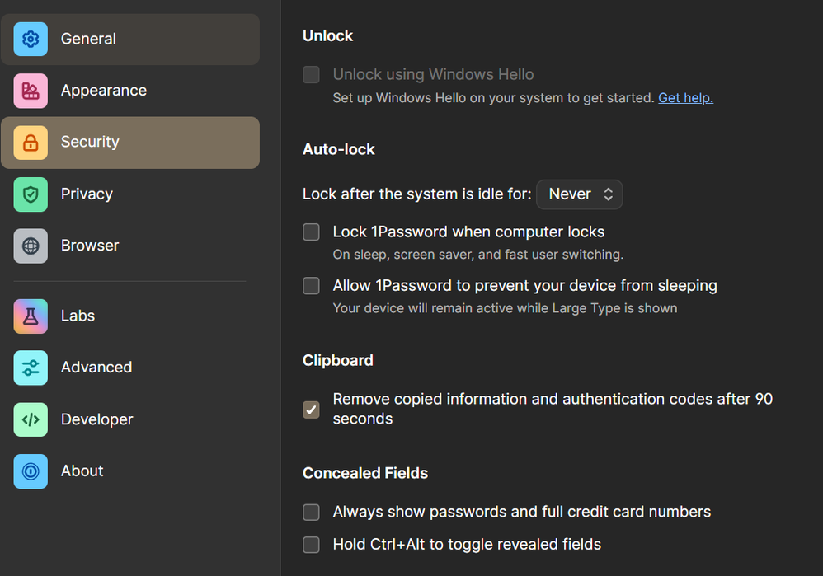Viewport: 823px width, 576px height.
Task: Click the Unlock using Windows Hello checkbox
Action: click(x=311, y=75)
